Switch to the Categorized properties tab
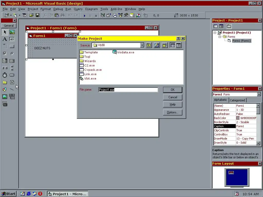Viewport: 263px width, 197px height. coord(237,100)
